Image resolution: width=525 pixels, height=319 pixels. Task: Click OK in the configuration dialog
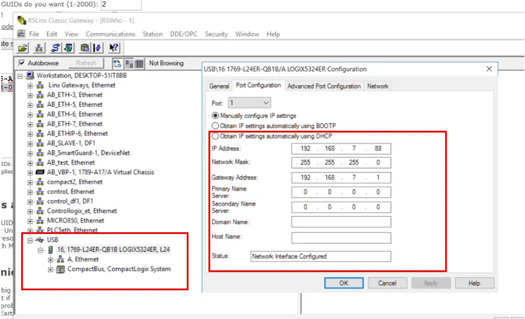click(x=344, y=283)
